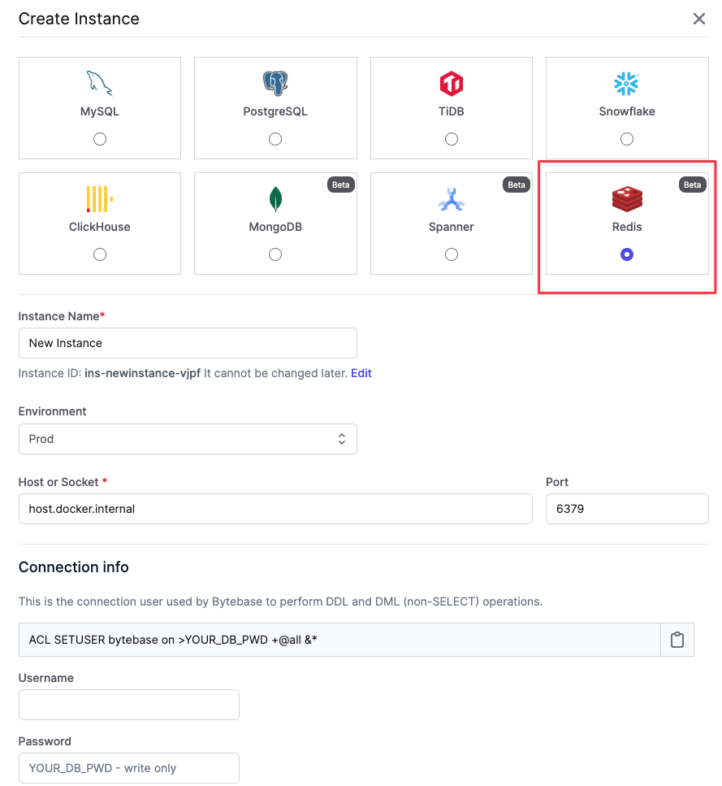Click the Spanner card label
This screenshot has width=722, height=786.
[451, 227]
